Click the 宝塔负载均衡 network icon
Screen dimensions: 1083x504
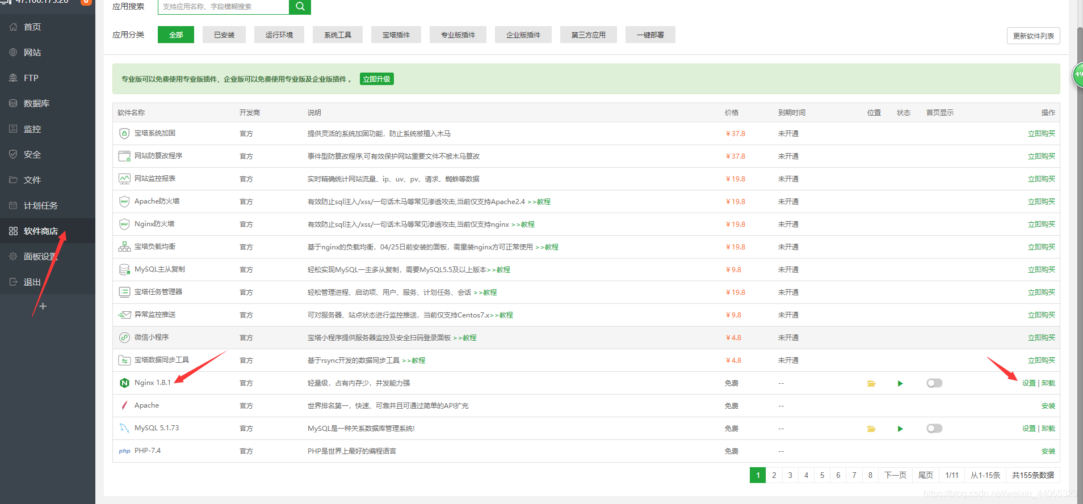(x=124, y=247)
